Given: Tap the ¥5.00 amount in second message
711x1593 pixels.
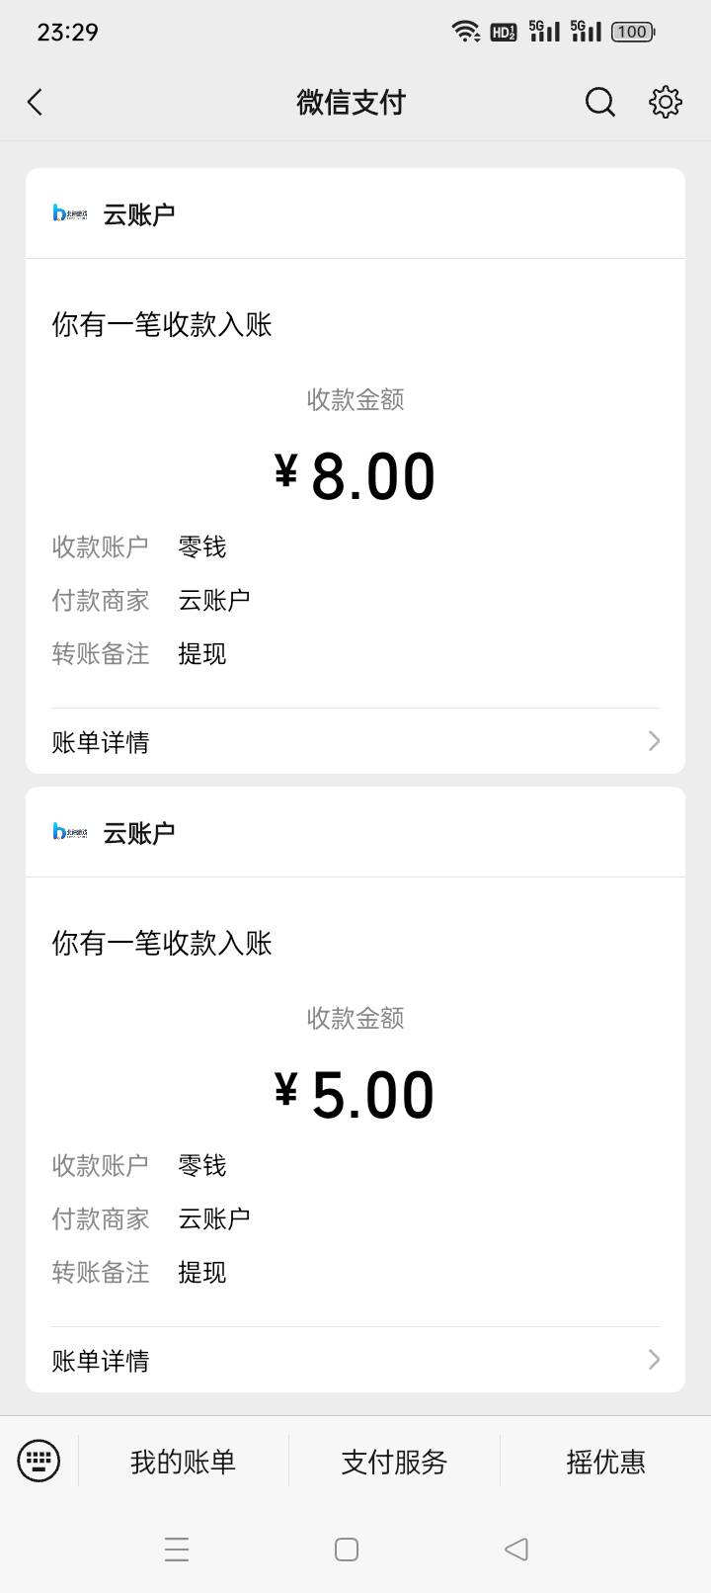Looking at the screenshot, I should pos(355,1095).
